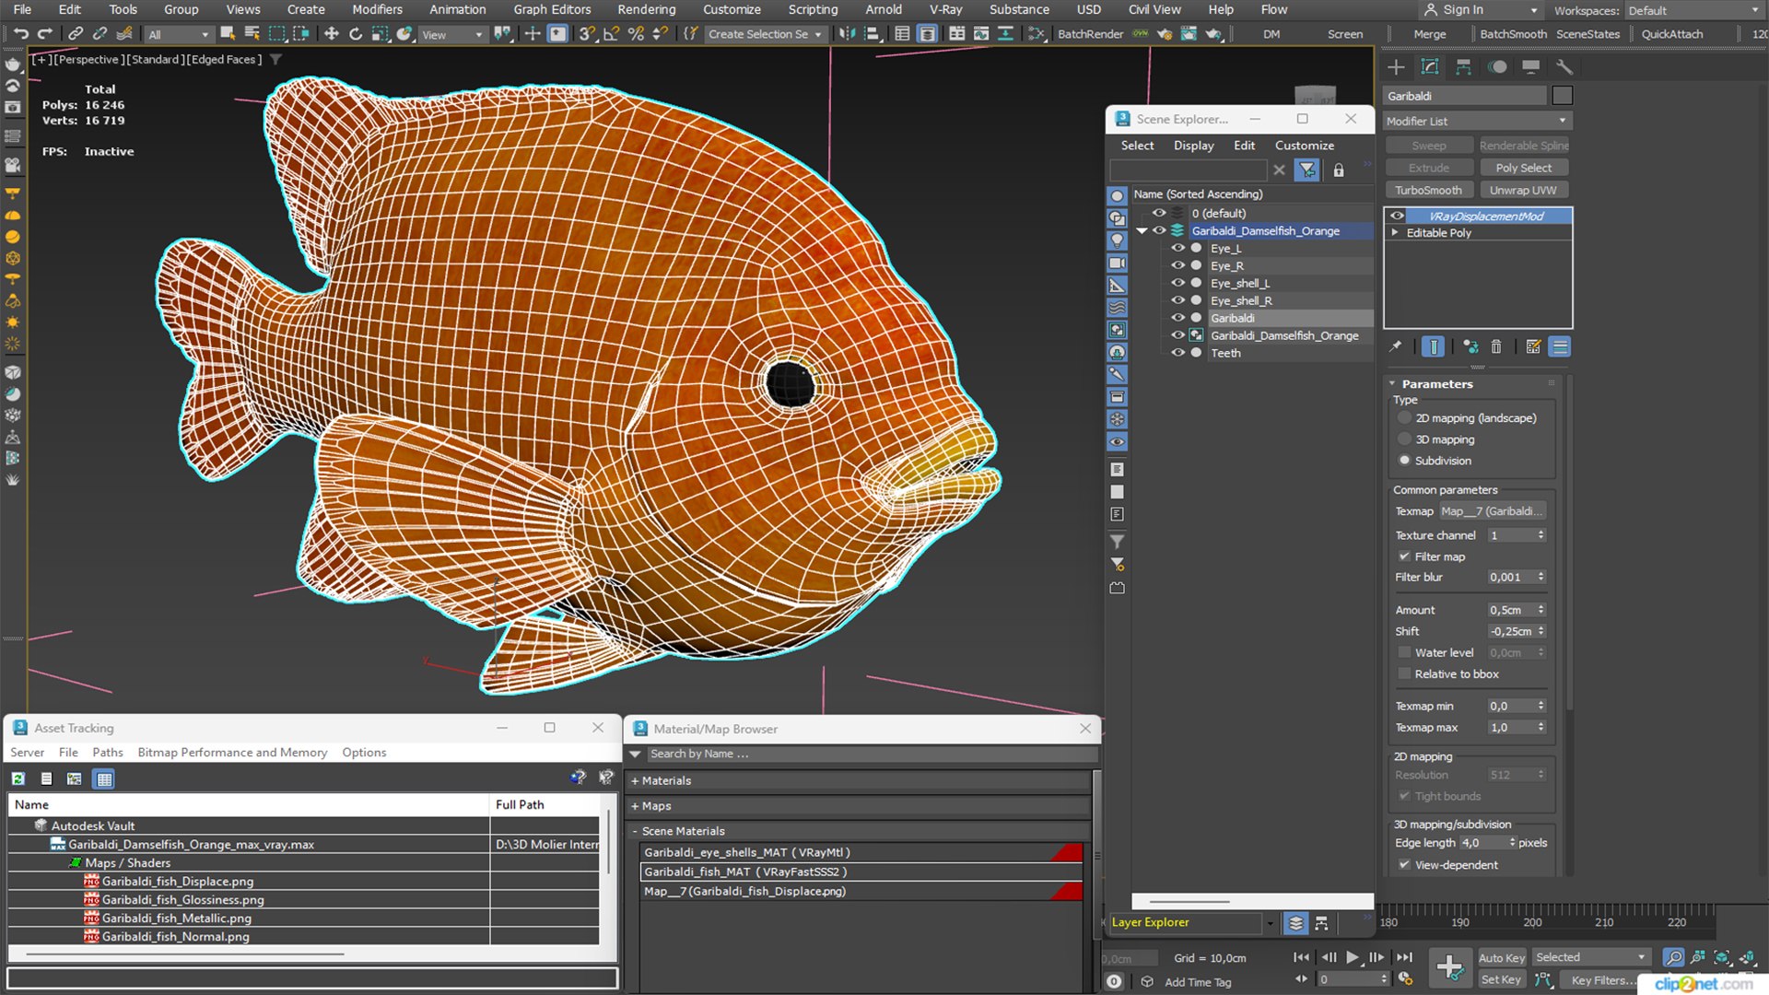1769x995 pixels.
Task: Click the Zoom Extents magnifier icon
Action: 1674,958
